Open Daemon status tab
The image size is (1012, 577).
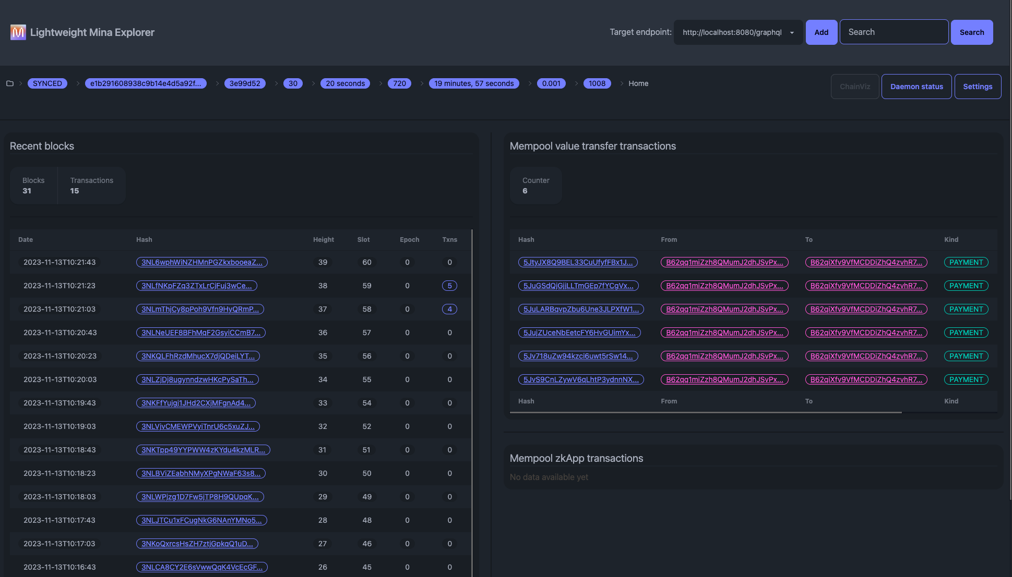916,87
